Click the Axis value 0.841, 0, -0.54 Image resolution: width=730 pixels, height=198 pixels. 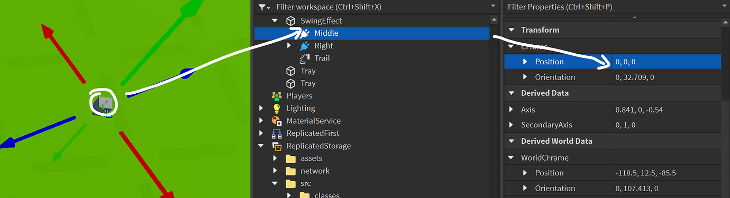pos(666,110)
